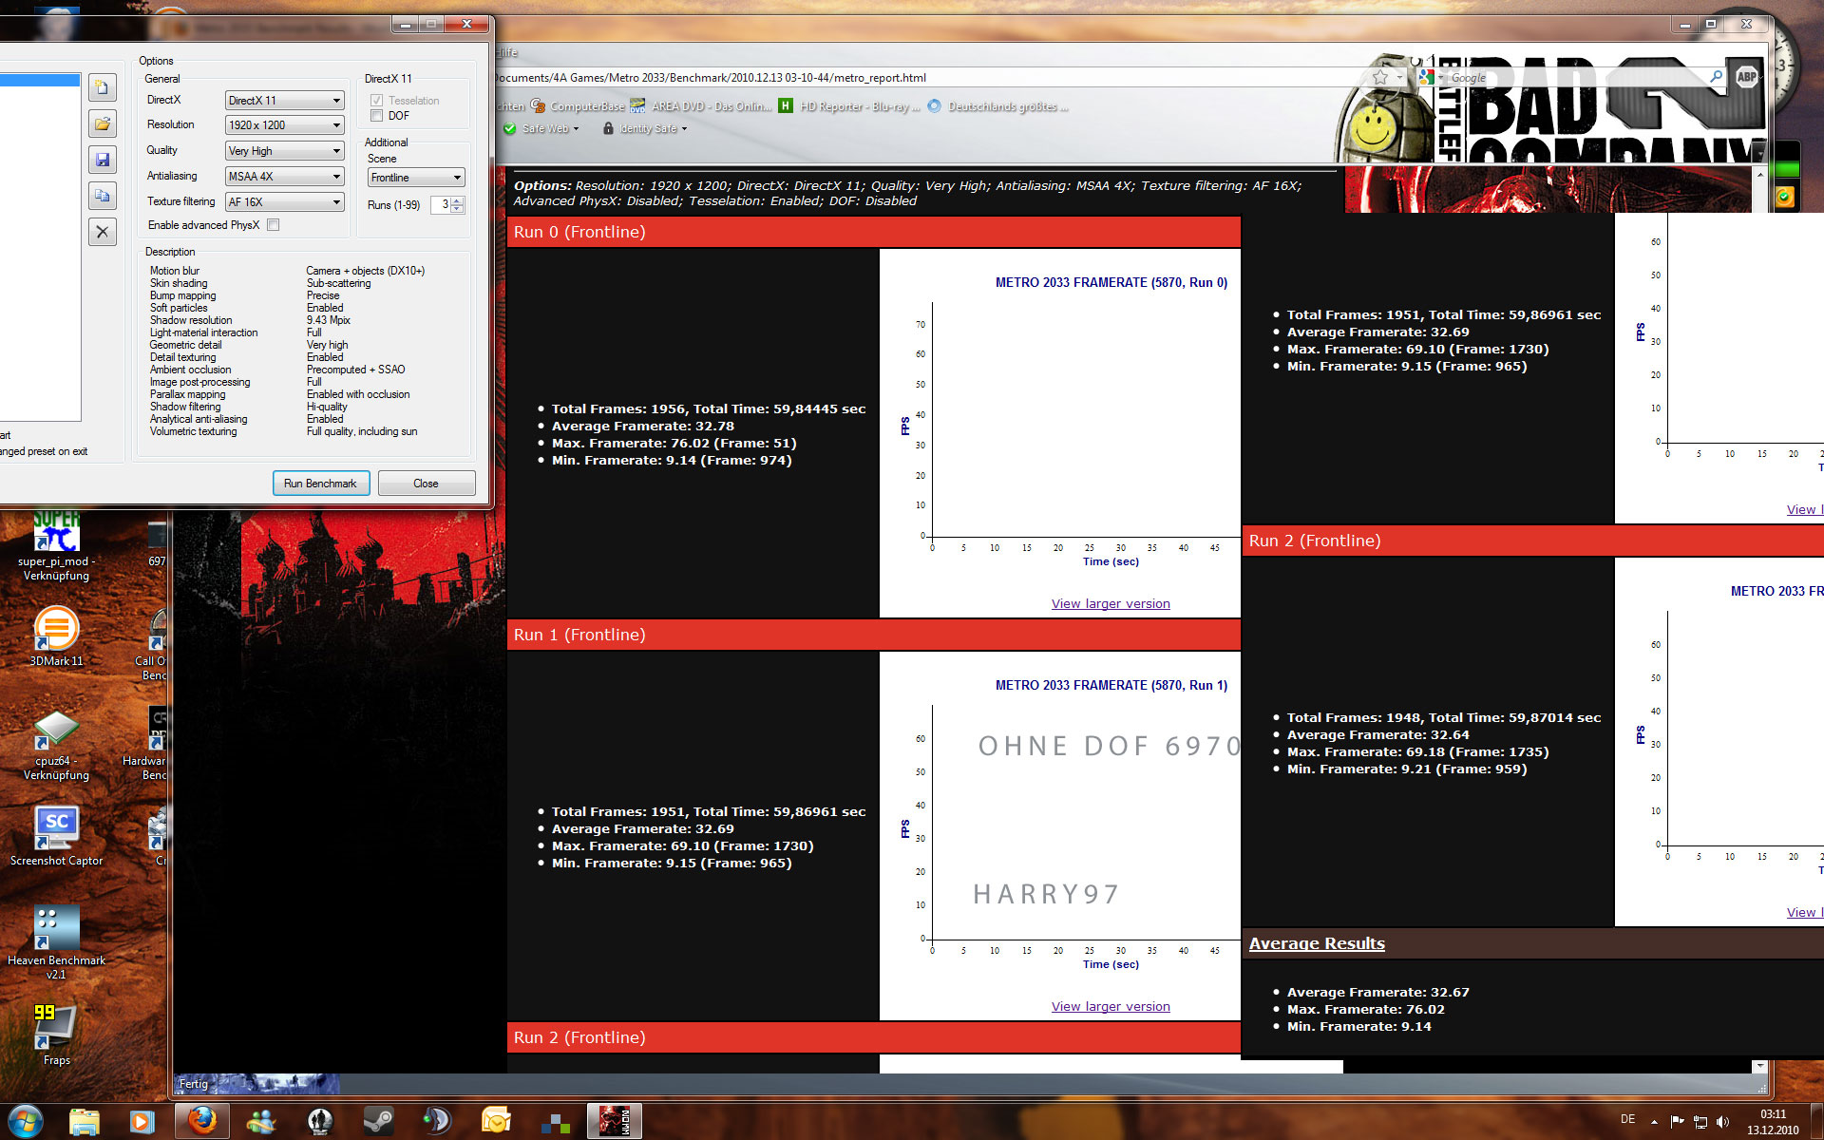This screenshot has height=1140, width=1824.
Task: Open the Antialiasing MSAA 4X dropdown
Action: pyautogui.click(x=284, y=176)
